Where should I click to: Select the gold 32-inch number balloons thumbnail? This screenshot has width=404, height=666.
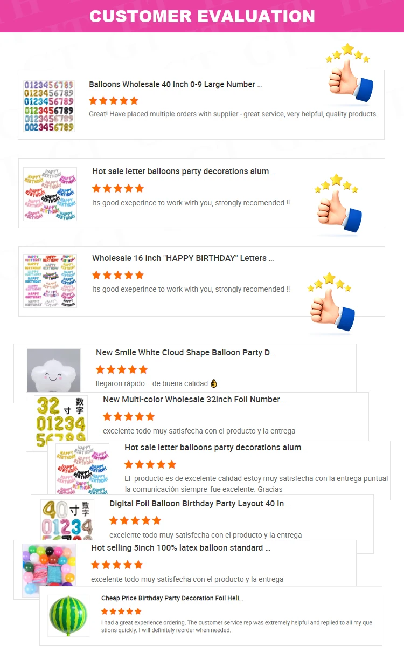pos(60,422)
